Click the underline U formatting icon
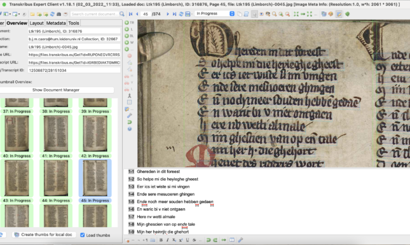 point(188,240)
